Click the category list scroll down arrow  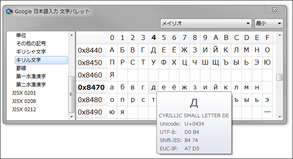pyautogui.click(x=72, y=117)
